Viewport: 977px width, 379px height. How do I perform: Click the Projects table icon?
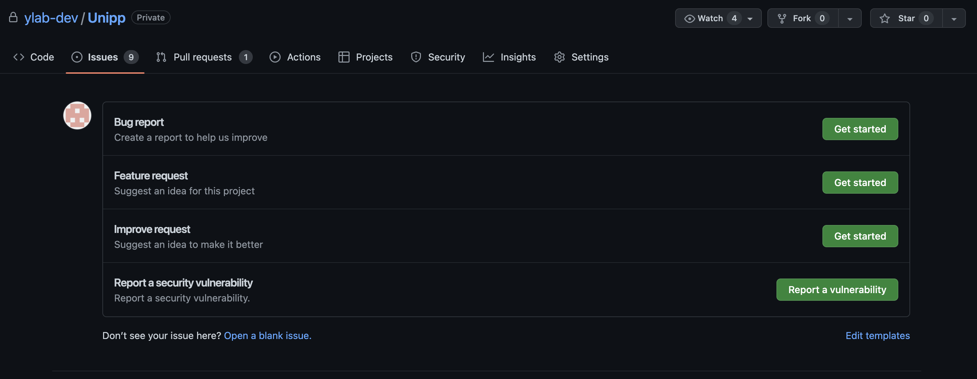click(x=344, y=57)
